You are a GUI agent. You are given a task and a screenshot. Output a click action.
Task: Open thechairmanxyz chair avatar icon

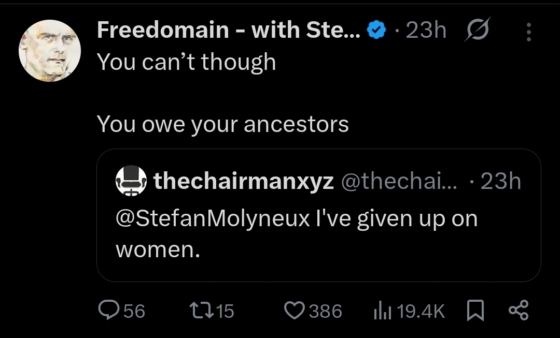click(131, 181)
